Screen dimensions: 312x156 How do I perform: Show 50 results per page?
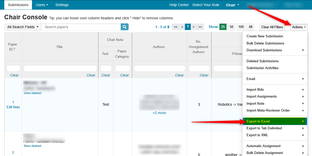click(x=231, y=27)
